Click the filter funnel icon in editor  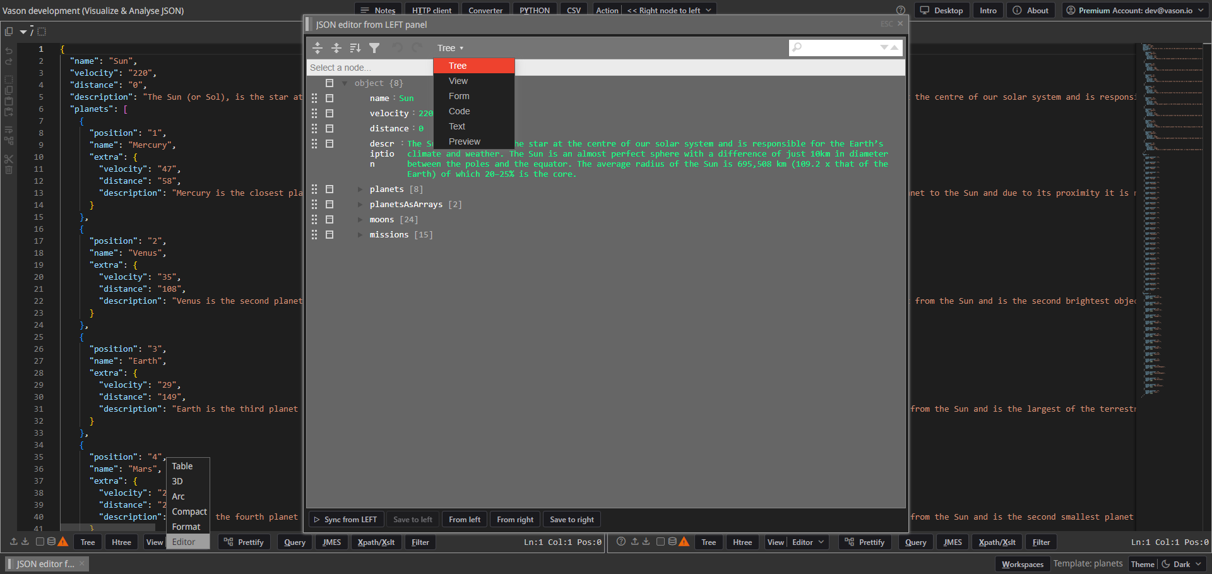point(374,48)
